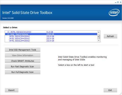Viewport: 122px width, 95px height.
Task: Click the Version 2.0.2.000 text
Action: (8, 18)
